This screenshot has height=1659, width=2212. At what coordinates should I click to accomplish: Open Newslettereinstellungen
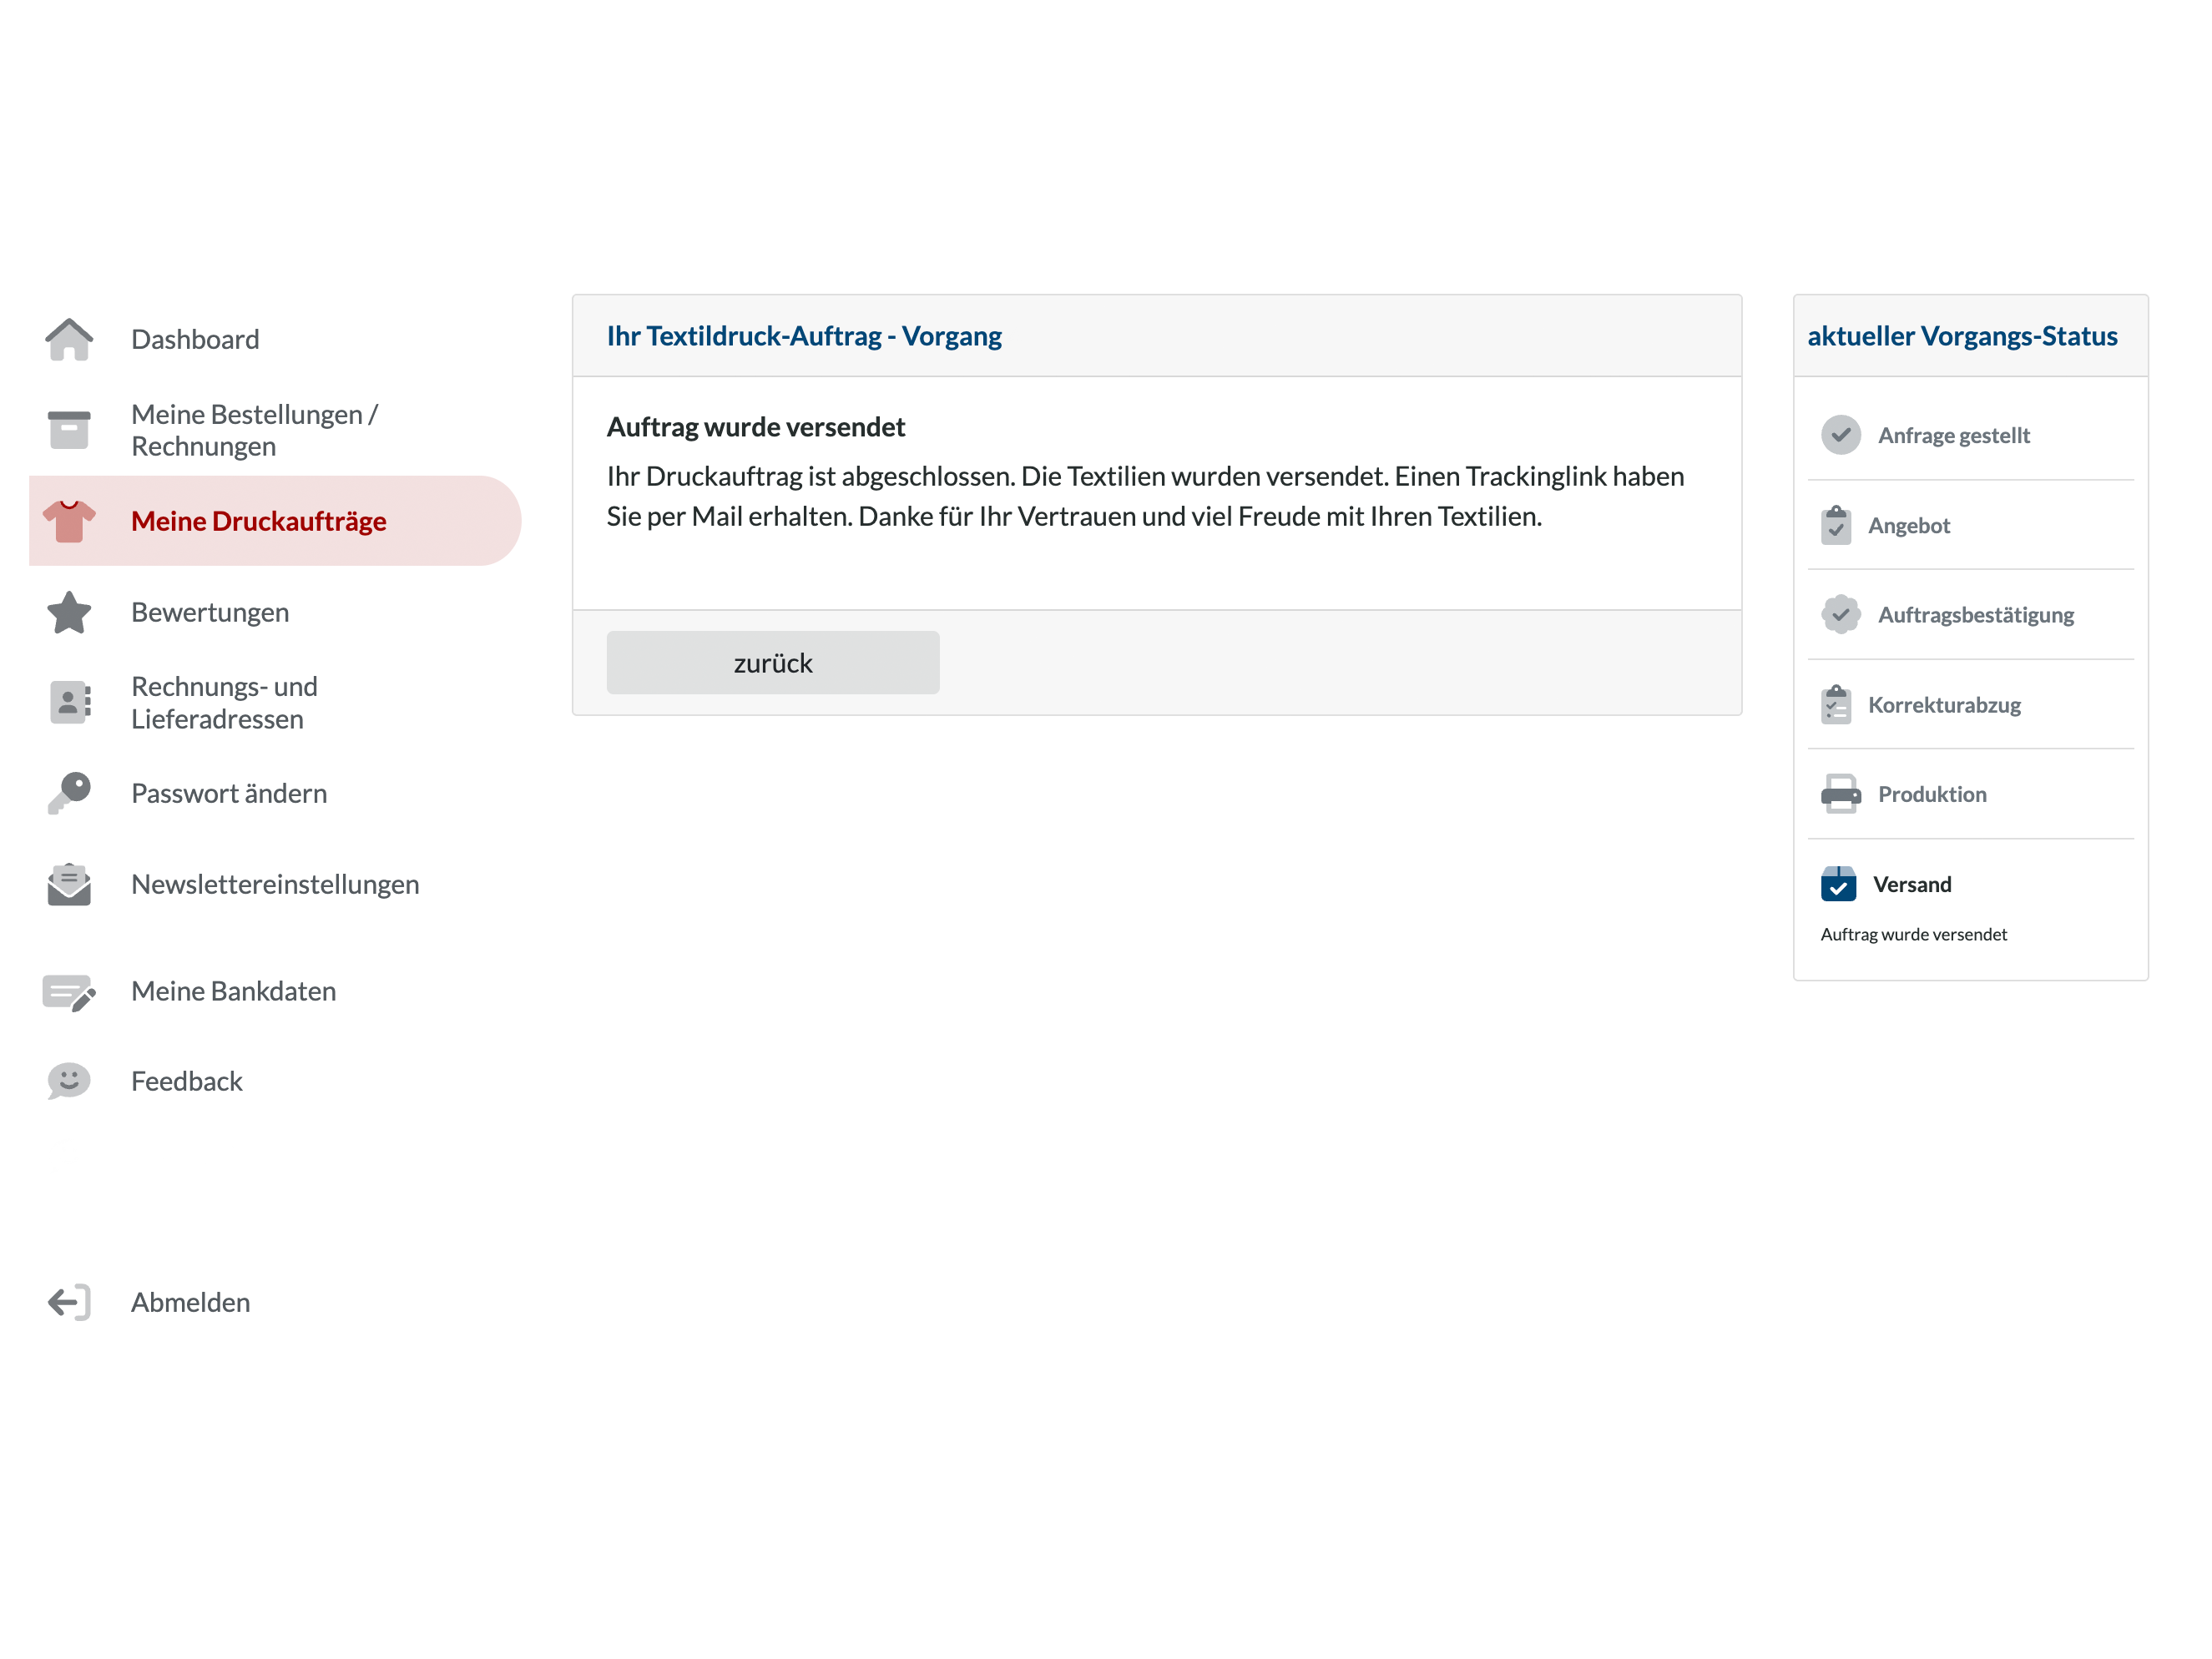[x=275, y=884]
